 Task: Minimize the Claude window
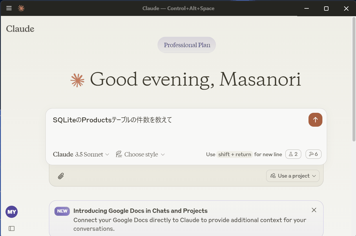point(306,8)
